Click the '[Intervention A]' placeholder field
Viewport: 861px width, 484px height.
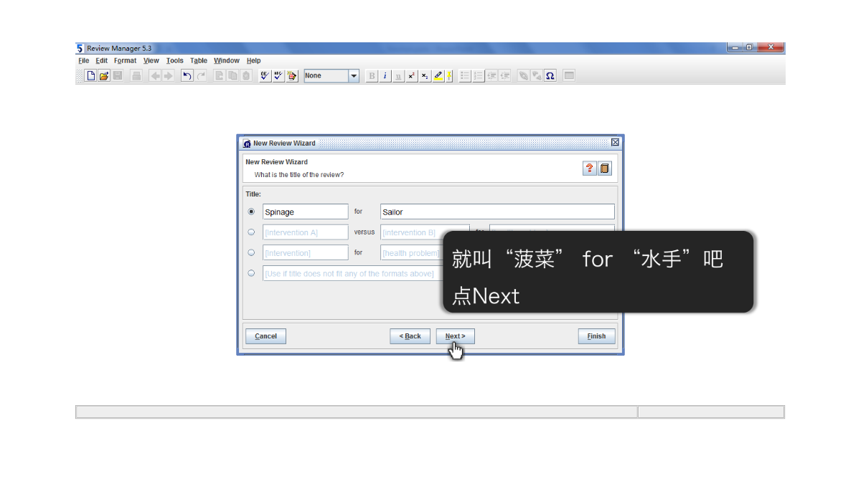(306, 232)
